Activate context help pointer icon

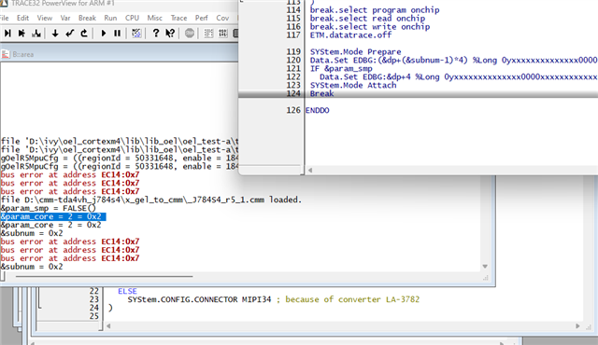point(170,34)
